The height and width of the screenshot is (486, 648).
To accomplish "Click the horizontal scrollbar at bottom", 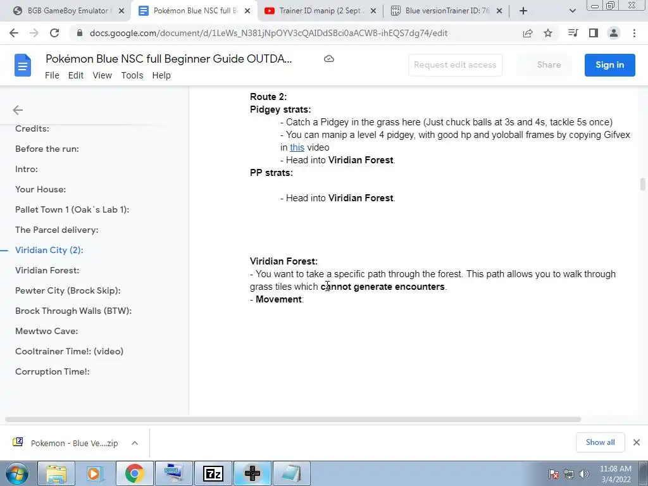I will click(x=293, y=420).
